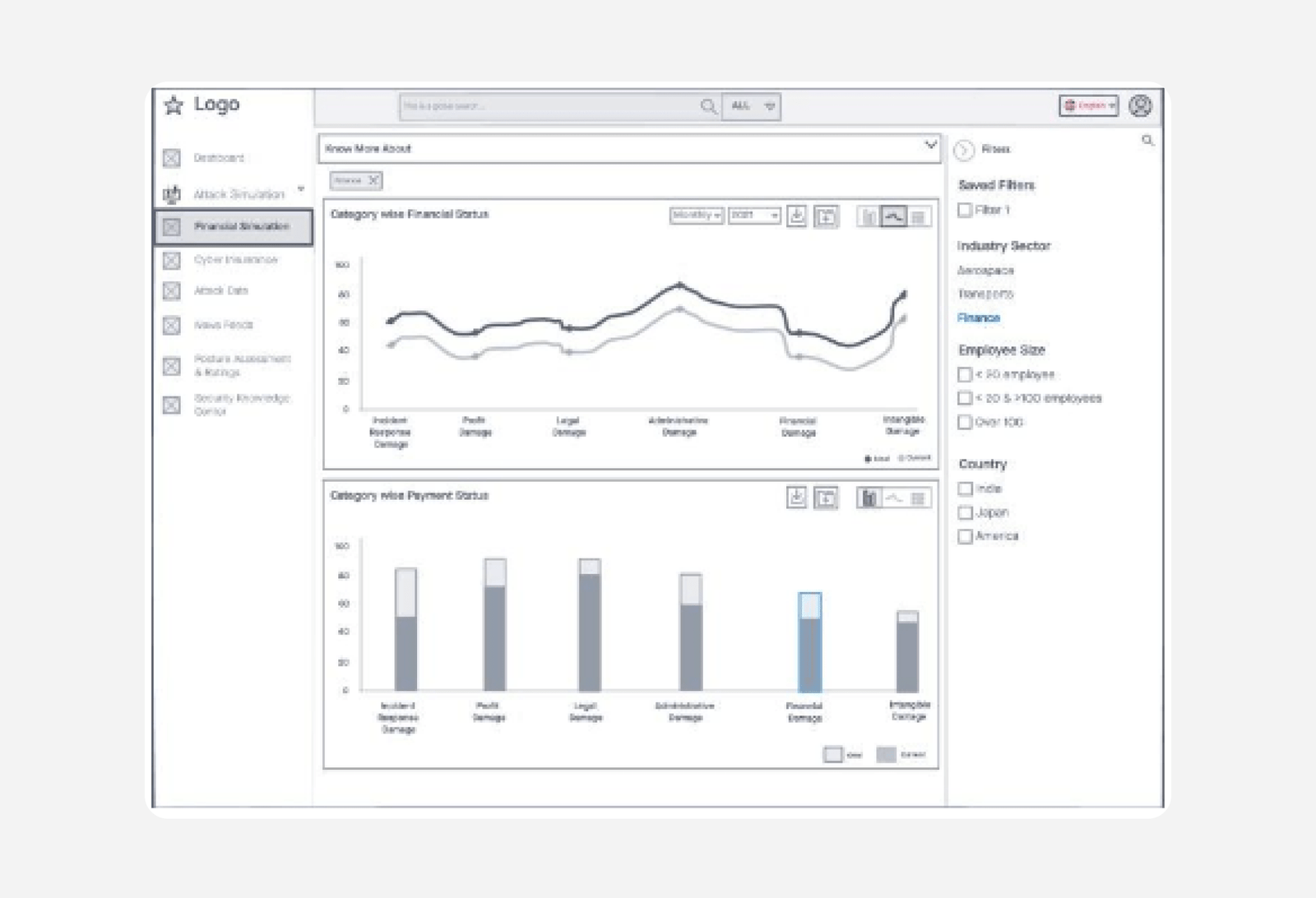The width and height of the screenshot is (1316, 898).
Task: Click the "Saved Filters" heading
Action: 997,186
